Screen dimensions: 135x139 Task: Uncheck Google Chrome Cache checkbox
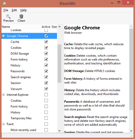coord(46,42)
